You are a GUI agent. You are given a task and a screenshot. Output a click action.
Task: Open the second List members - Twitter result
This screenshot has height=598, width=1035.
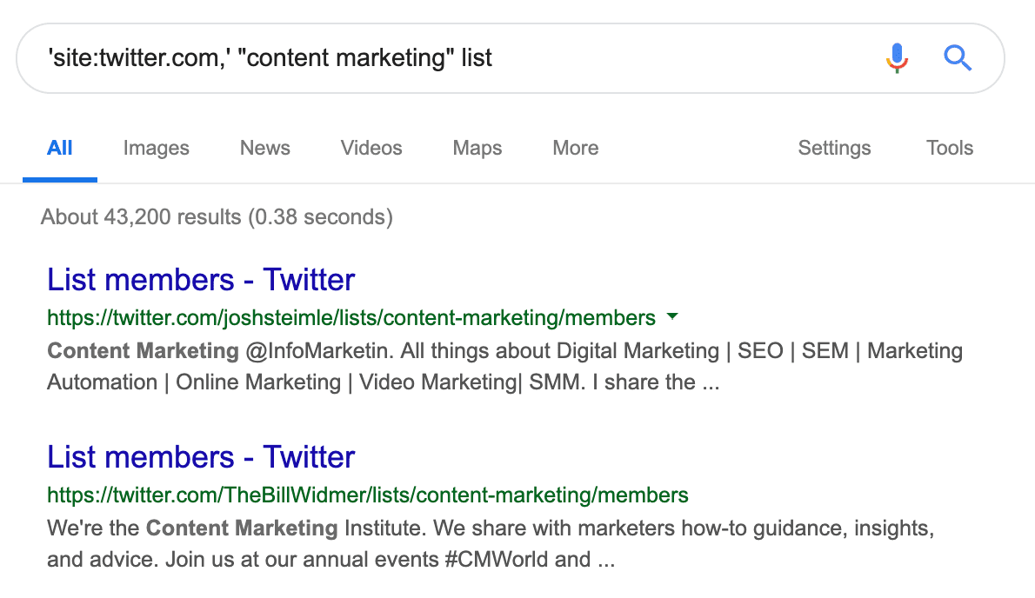tap(201, 457)
